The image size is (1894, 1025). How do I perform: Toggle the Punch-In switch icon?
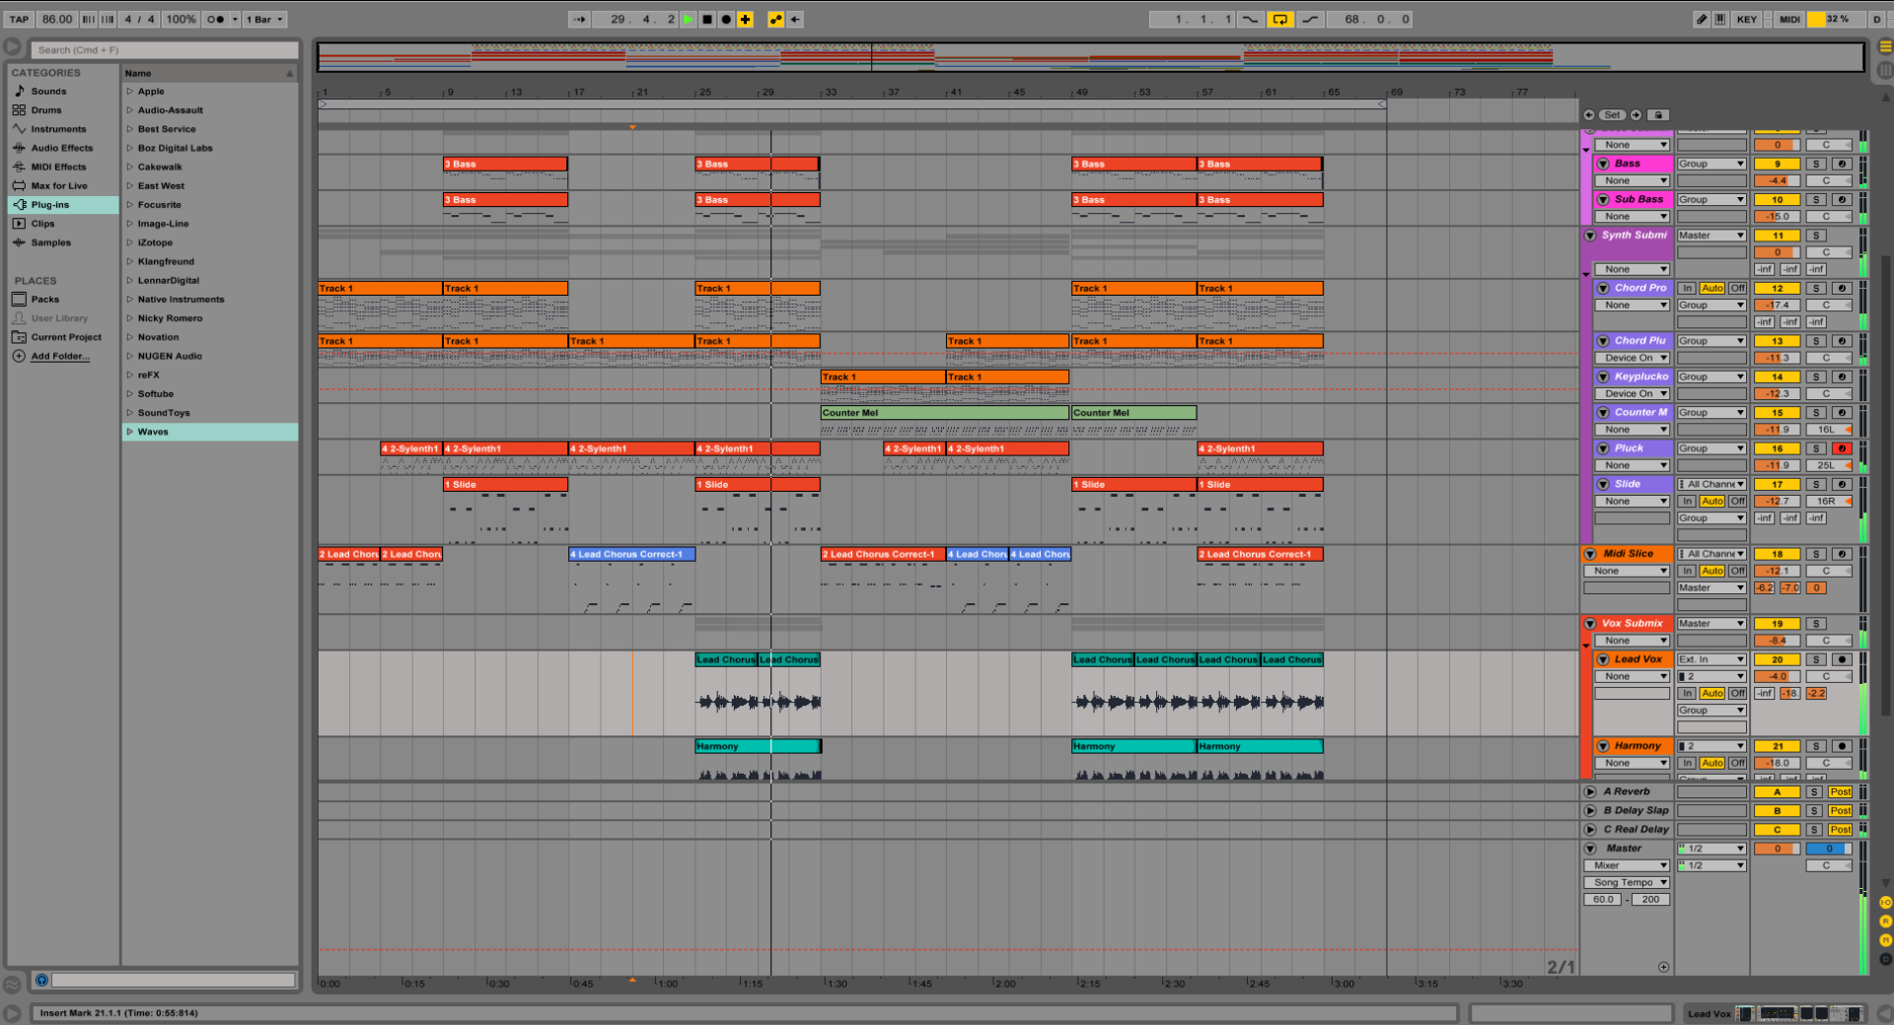point(1251,19)
